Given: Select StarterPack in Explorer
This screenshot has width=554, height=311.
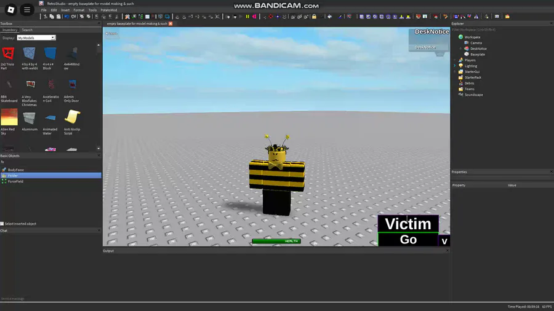Looking at the screenshot, I should tap(472, 77).
